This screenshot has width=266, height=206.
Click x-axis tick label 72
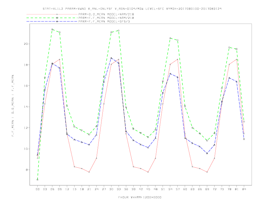(x=215, y=189)
